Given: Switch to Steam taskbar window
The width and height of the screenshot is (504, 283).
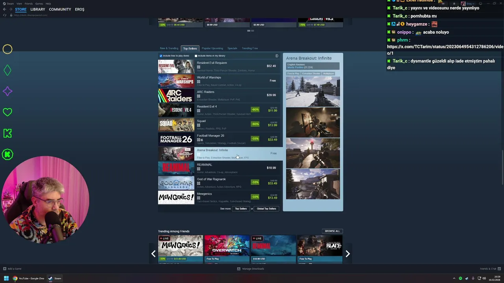Looking at the screenshot, I should (55, 278).
